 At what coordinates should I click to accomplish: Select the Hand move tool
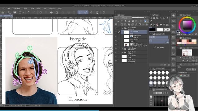(154, 18)
